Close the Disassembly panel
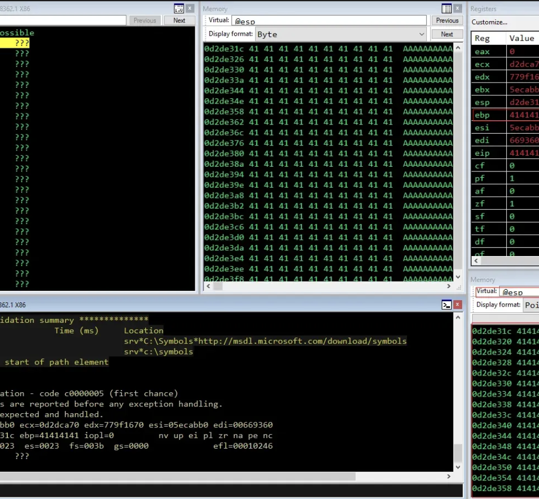Viewport: 539px width, 499px height. pos(190,8)
